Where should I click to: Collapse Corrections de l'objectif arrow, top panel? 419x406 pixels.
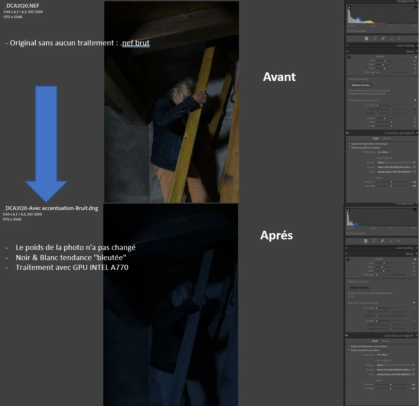(417, 133)
